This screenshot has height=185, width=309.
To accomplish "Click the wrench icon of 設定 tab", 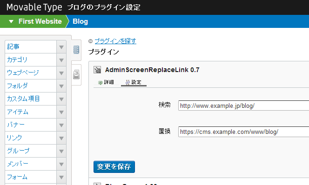I will [128, 82].
